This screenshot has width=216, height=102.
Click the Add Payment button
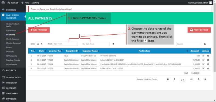coord(39,30)
